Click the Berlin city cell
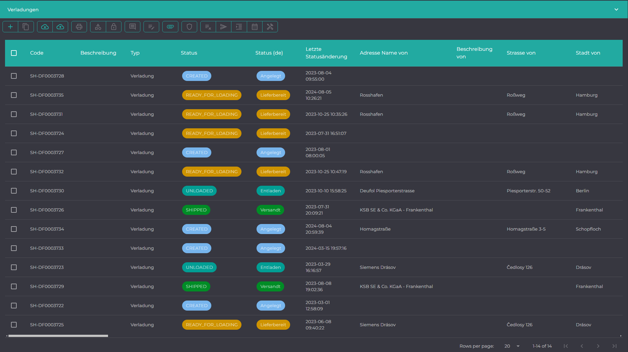This screenshot has height=352, width=628. pyautogui.click(x=582, y=191)
